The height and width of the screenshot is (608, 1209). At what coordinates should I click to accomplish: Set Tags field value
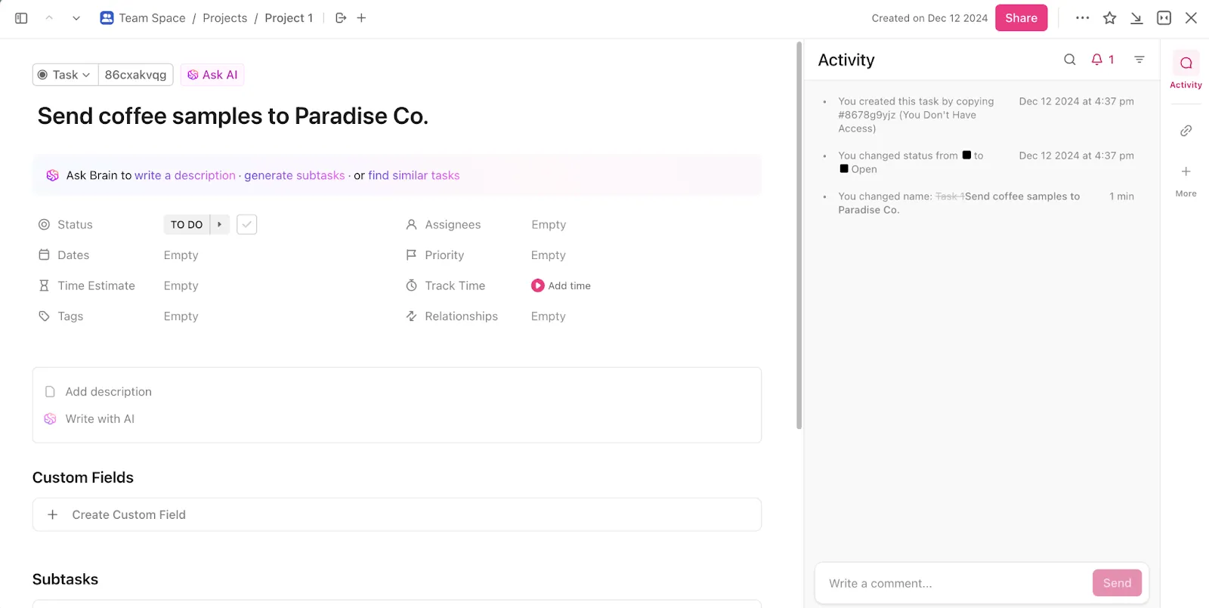(181, 316)
